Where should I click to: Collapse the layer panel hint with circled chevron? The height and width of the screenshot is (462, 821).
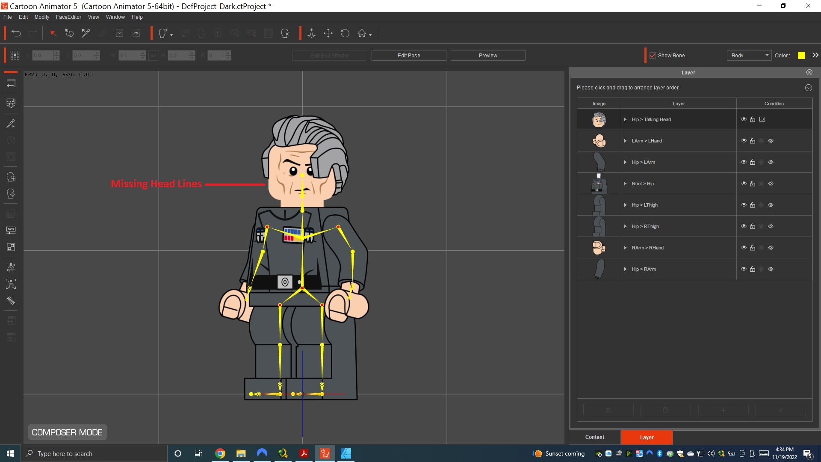click(808, 88)
